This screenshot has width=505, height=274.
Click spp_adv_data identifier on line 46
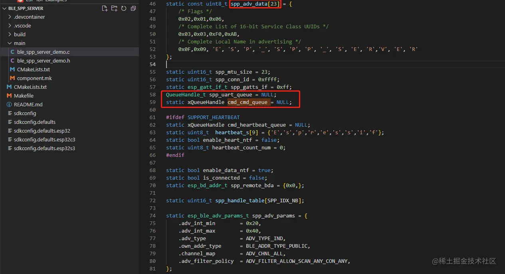[x=249, y=4]
